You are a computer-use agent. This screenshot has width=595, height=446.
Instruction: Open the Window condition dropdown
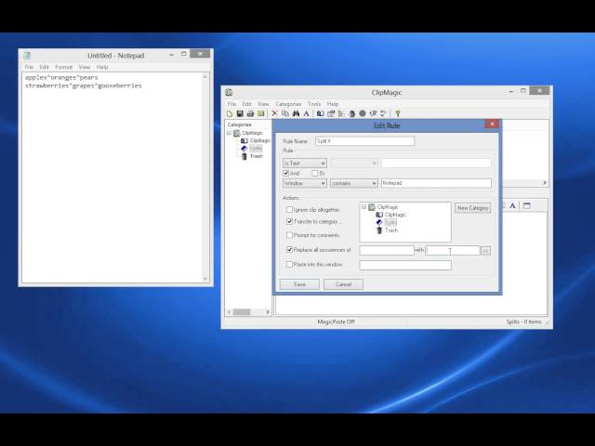[x=305, y=183]
